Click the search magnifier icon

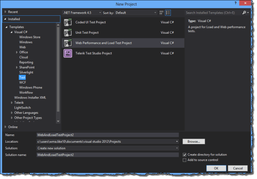point(244,12)
